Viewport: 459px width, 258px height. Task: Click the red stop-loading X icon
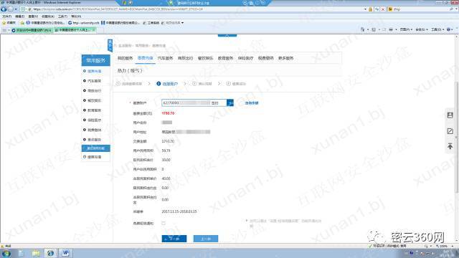click(382, 9)
